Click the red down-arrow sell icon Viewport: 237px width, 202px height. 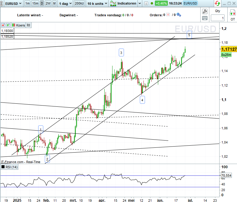coord(3,25)
